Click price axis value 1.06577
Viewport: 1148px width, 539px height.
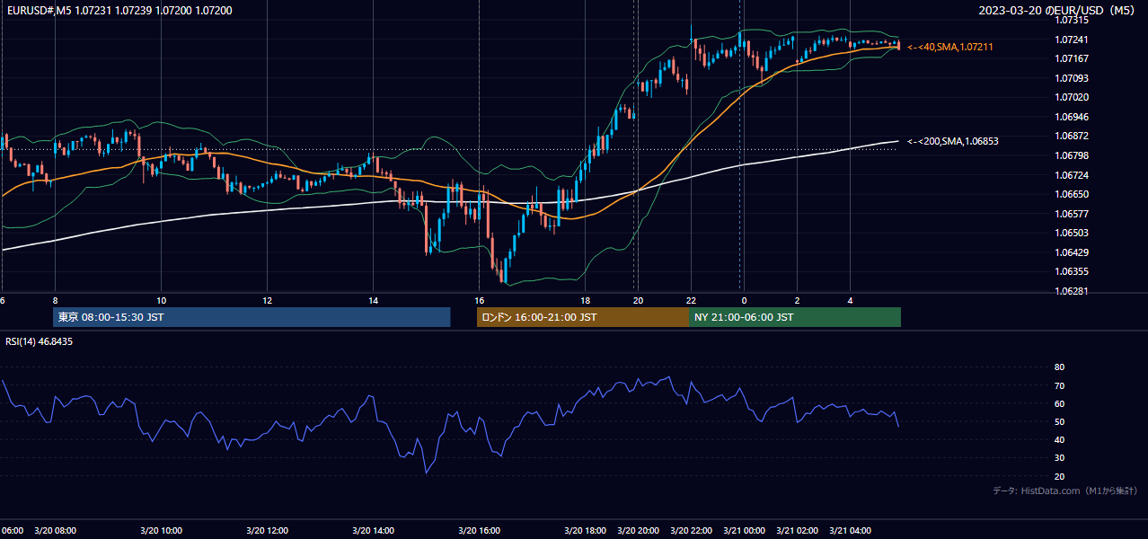tap(1072, 214)
